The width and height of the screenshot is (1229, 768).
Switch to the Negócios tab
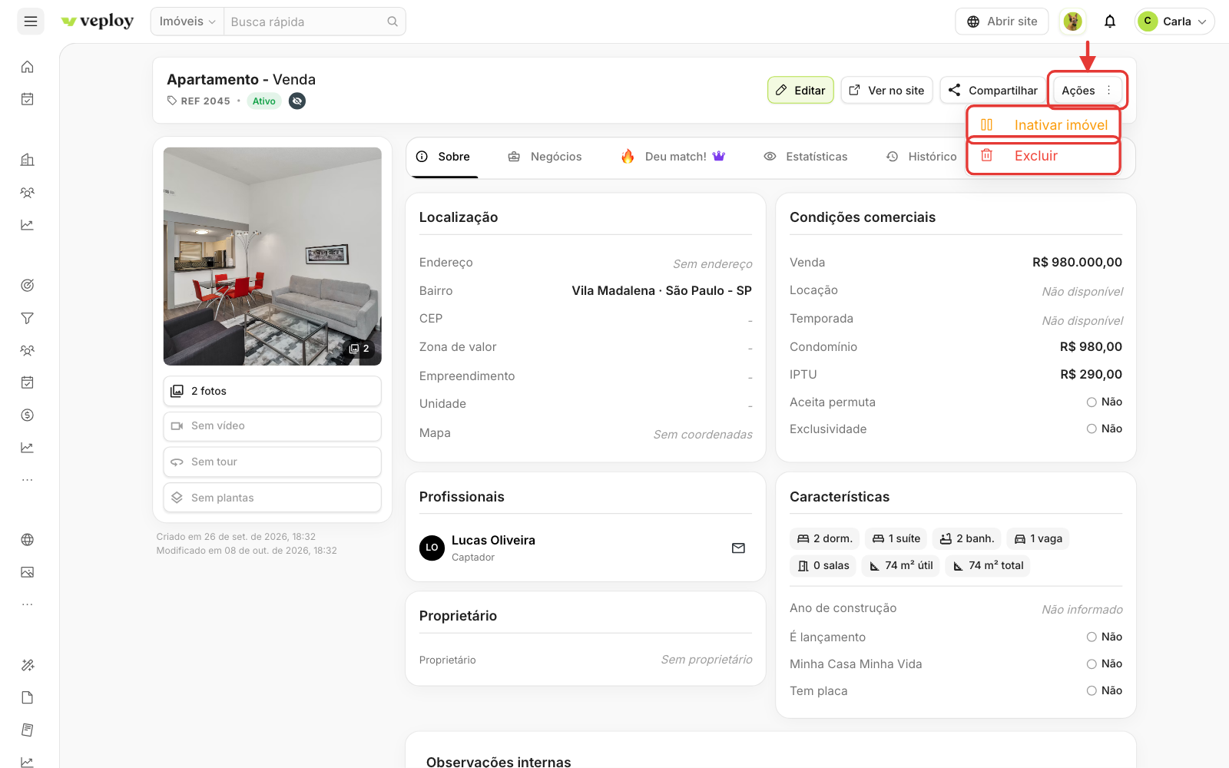(x=545, y=157)
